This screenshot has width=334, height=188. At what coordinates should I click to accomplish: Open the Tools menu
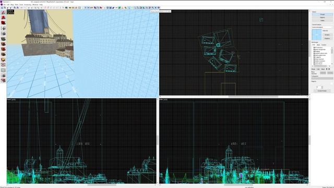coord(21,5)
